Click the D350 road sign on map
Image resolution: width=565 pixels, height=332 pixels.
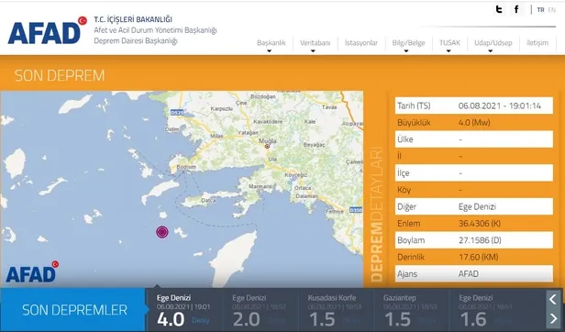click(x=356, y=210)
